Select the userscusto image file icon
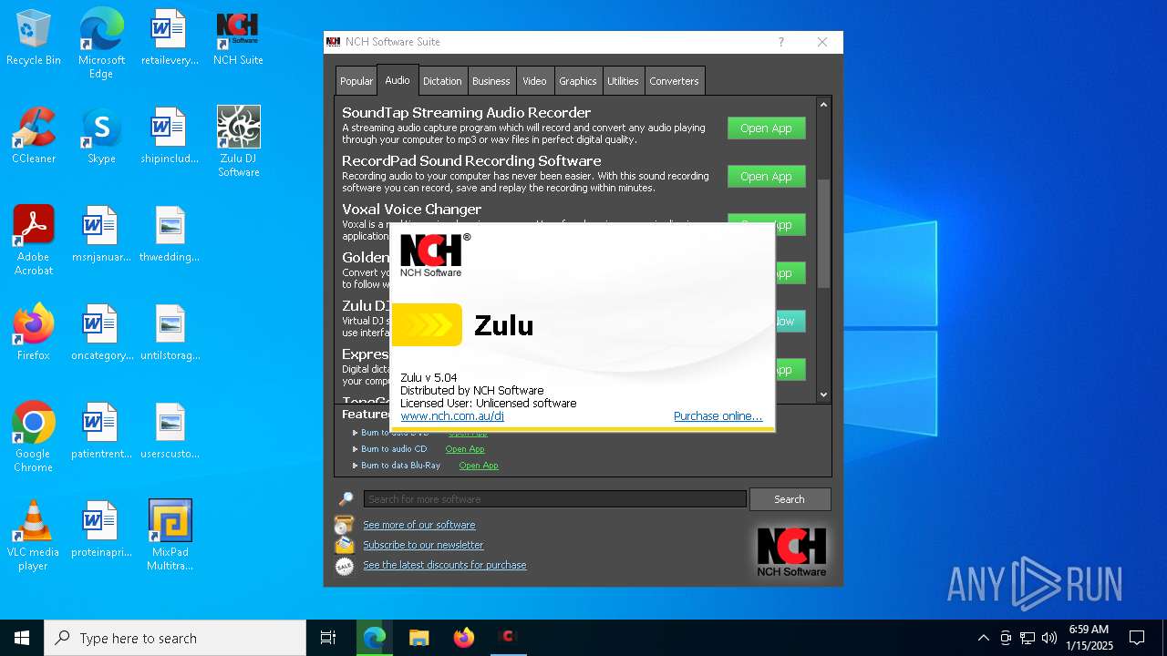 pos(170,431)
